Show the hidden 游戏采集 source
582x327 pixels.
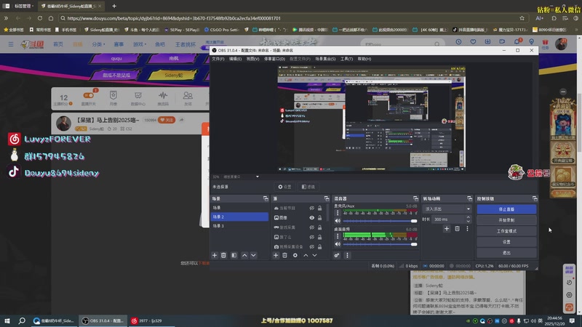pyautogui.click(x=312, y=227)
